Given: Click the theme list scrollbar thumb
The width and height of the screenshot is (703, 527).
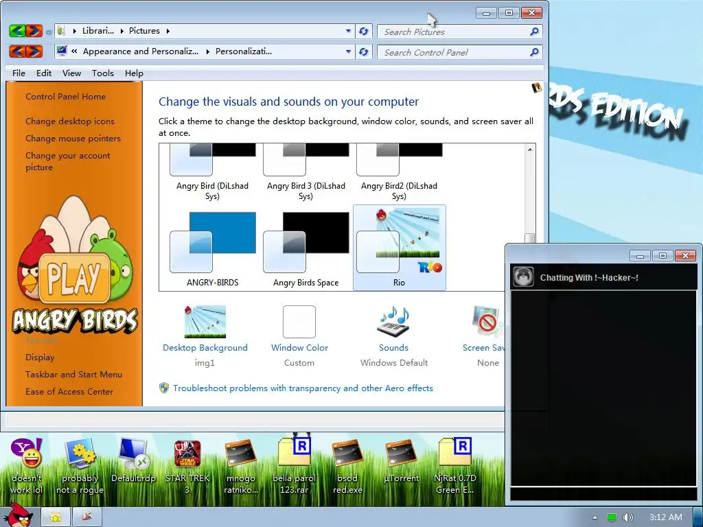Looking at the screenshot, I should tap(530, 238).
